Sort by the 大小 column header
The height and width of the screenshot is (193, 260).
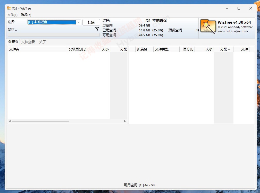(105, 49)
